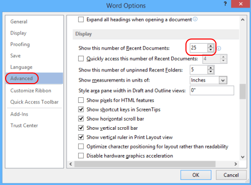This screenshot has height=185, width=251.
Task: Enable Show pixels for HTML features
Action: coord(81,100)
